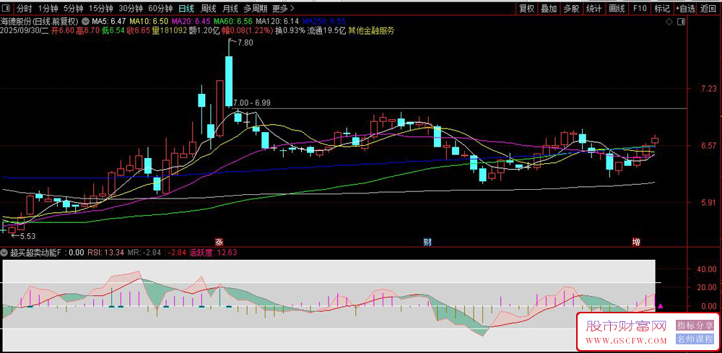The height and width of the screenshot is (353, 722).
Task: Toggle the side panel layout icon
Action: coord(679,22)
